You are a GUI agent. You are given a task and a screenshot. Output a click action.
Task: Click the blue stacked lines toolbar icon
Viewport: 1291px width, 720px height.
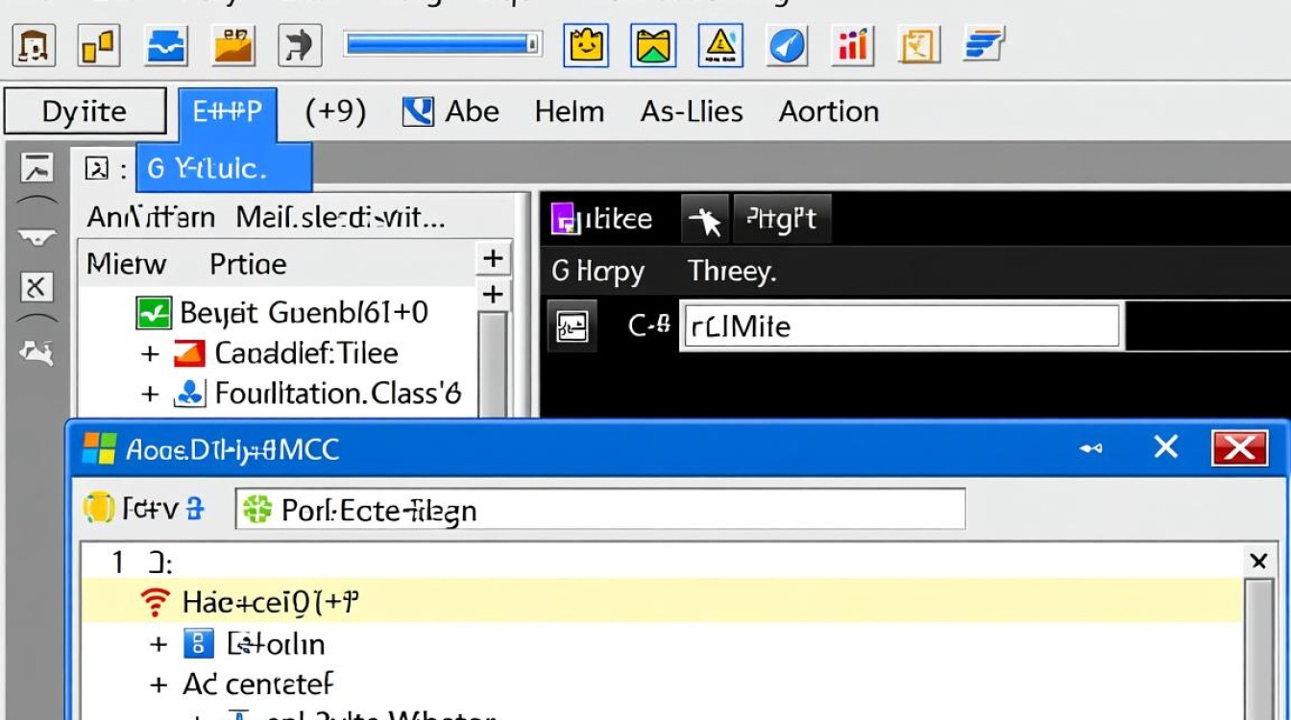[x=983, y=44]
